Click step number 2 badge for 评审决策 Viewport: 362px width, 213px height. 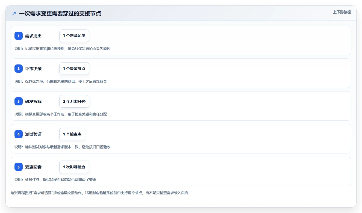[19, 69]
